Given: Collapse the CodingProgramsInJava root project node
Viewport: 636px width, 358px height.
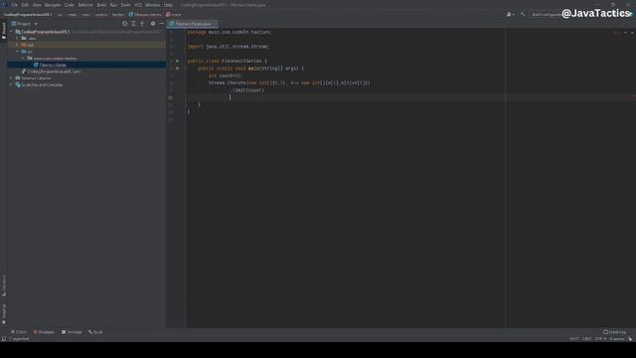Looking at the screenshot, I should [x=11, y=32].
